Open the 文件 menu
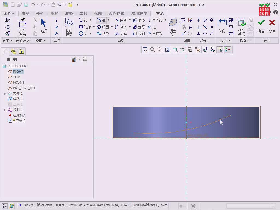280x210 pixels. [x=8, y=14]
